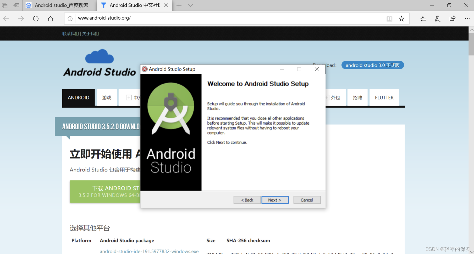Open the 关于我们 link
Image resolution: width=474 pixels, height=254 pixels.
pyautogui.click(x=90, y=33)
